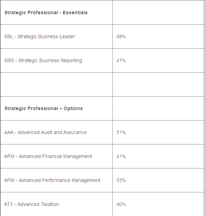The height and width of the screenshot is (216, 205).
Task: Click the word Options in bold heading
Action: pos(73,108)
